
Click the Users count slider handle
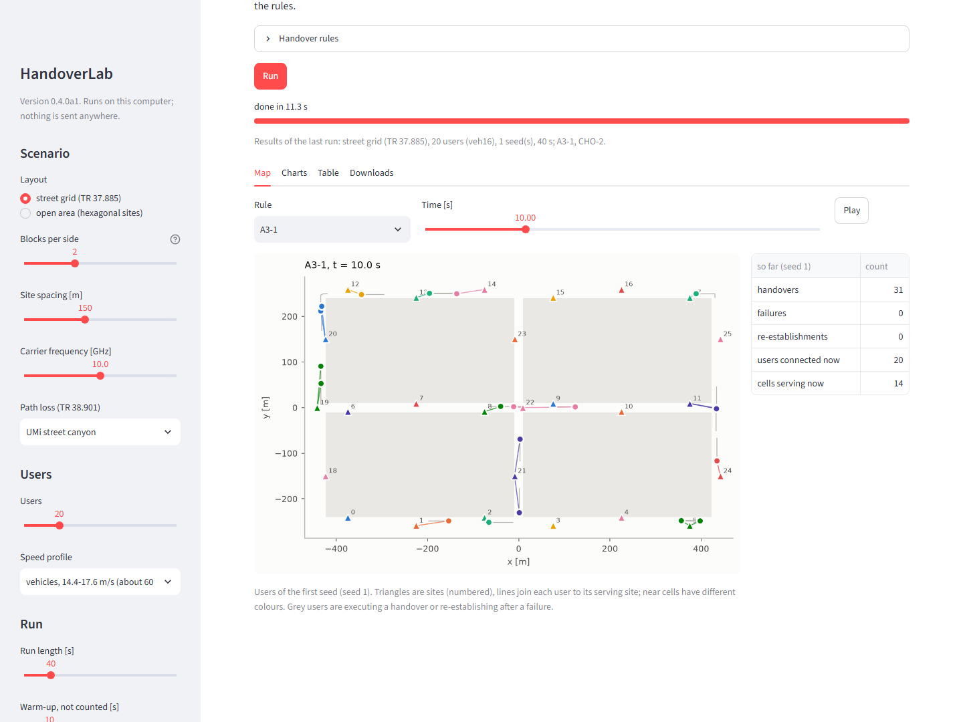click(60, 525)
